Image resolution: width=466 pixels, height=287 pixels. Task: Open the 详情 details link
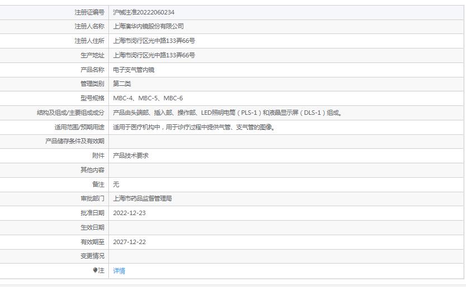click(x=119, y=271)
